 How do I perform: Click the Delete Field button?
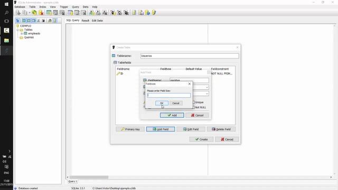[x=221, y=129]
